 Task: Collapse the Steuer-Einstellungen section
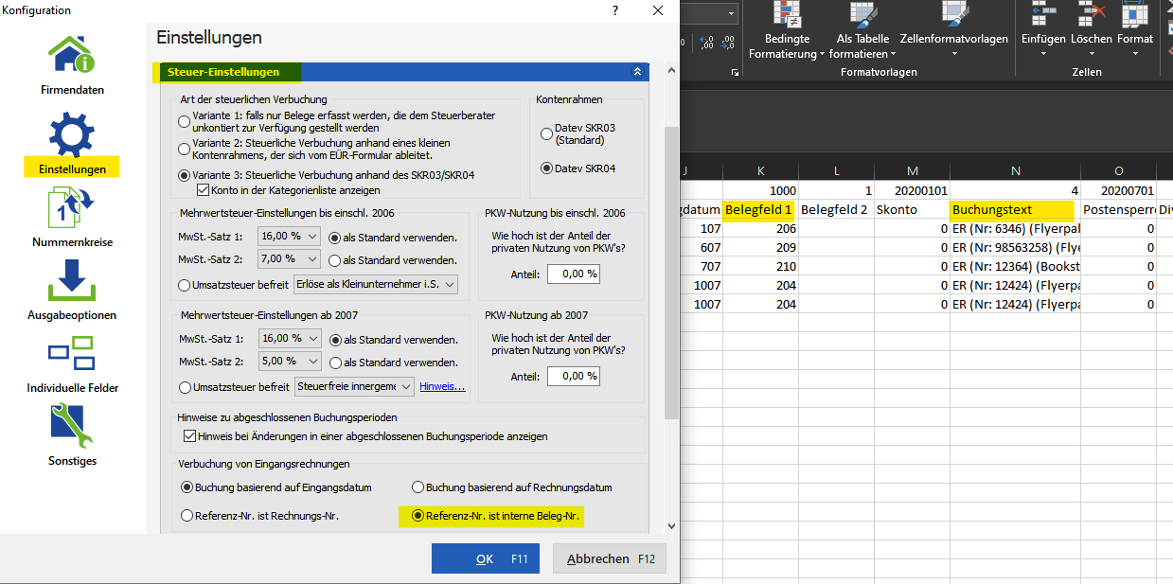click(x=637, y=71)
